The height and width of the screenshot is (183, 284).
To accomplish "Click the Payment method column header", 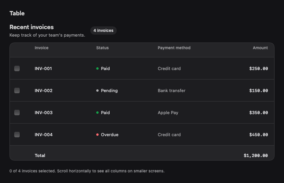I will point(174,48).
